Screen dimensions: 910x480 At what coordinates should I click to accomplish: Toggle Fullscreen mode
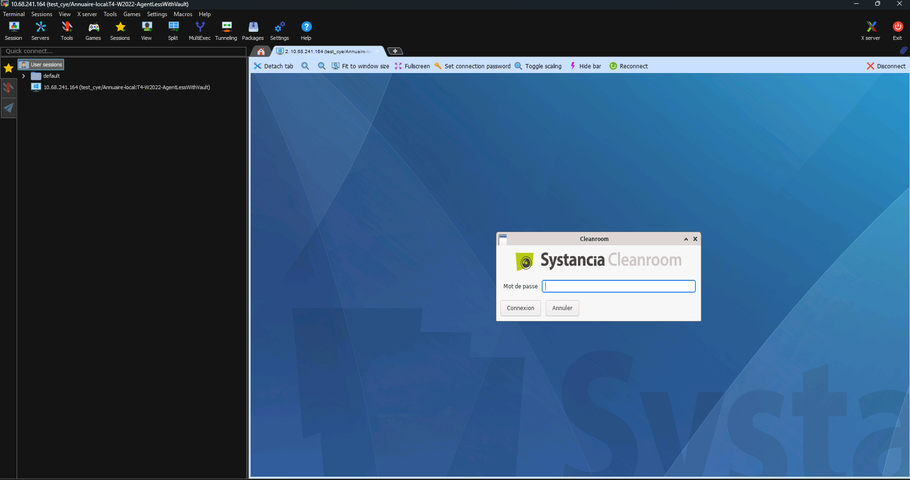(412, 66)
